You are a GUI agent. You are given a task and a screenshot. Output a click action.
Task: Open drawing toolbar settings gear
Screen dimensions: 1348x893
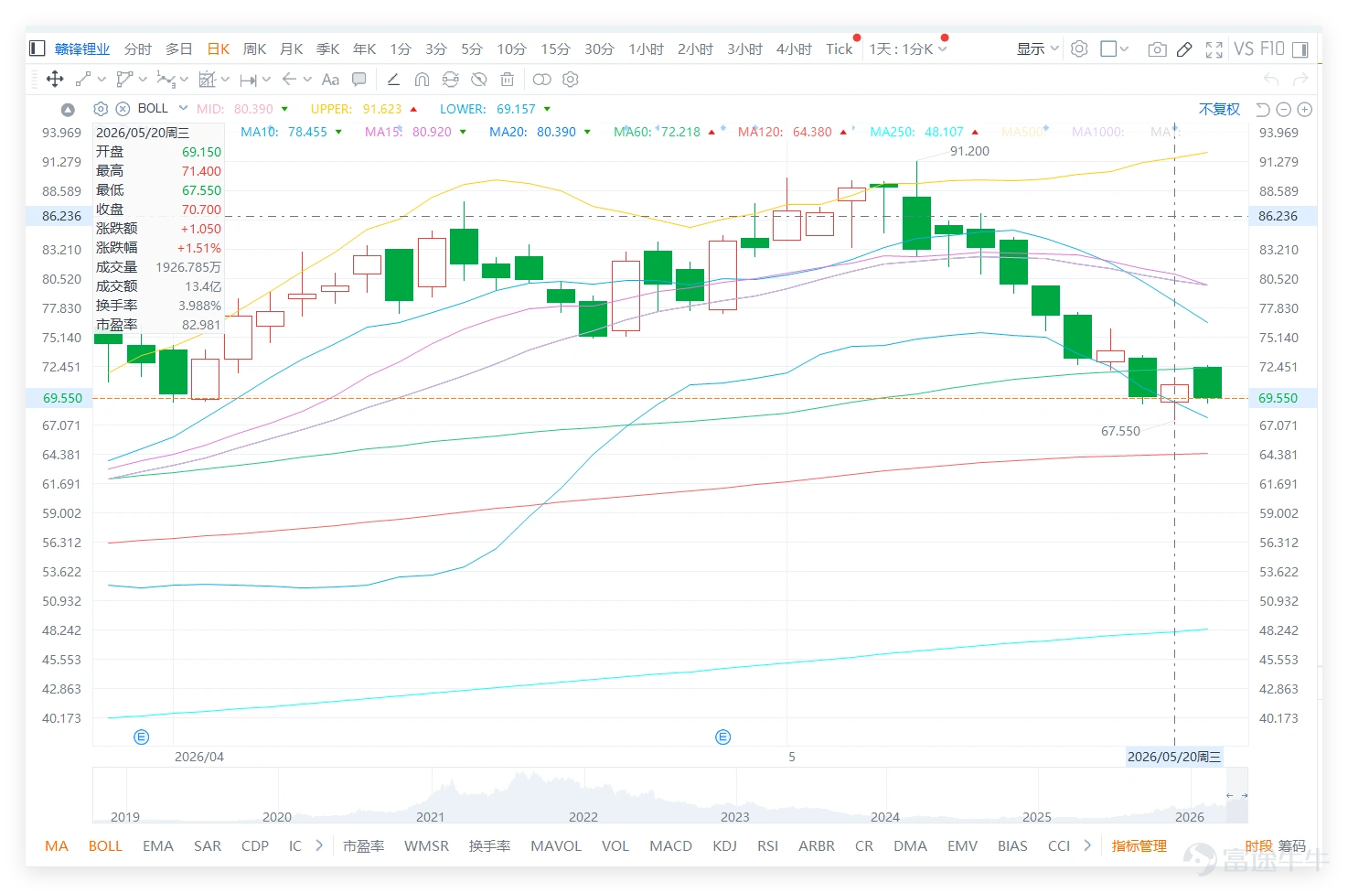pos(571,80)
